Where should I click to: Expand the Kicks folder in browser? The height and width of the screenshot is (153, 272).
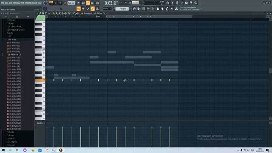coord(11,132)
